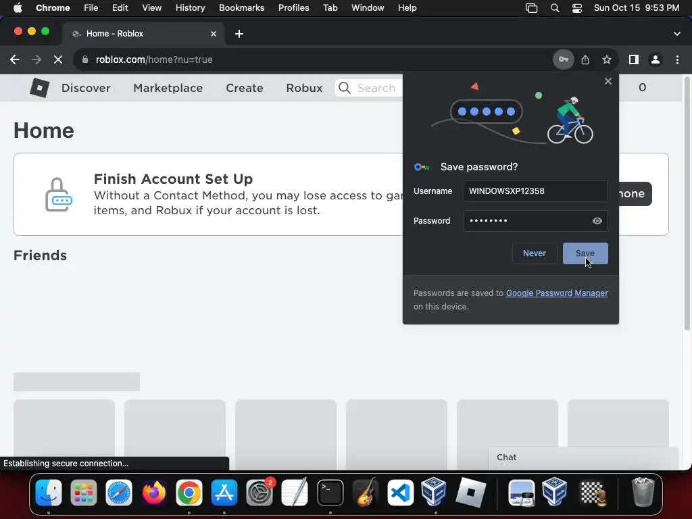Open Terminal from the dock
Screen dimensions: 692x519
[x=330, y=493]
